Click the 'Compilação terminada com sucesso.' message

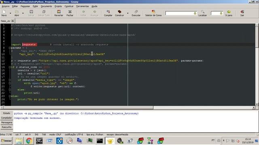coord(38,118)
